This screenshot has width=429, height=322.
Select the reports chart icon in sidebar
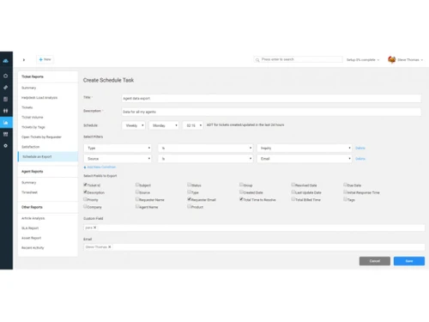[5, 123]
